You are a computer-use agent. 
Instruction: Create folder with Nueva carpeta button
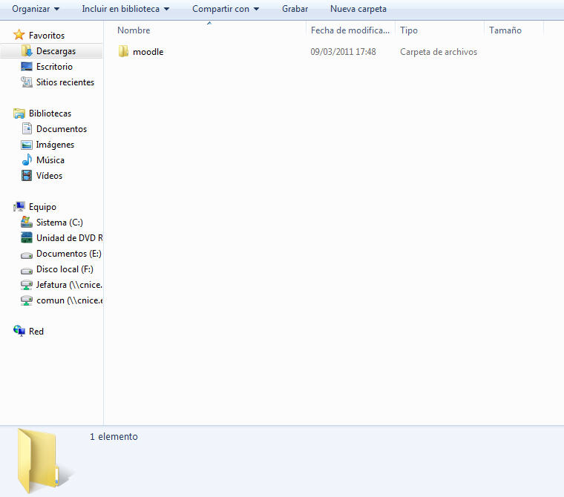358,9
